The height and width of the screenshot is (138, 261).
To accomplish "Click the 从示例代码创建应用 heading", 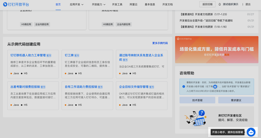I will point(24,44).
